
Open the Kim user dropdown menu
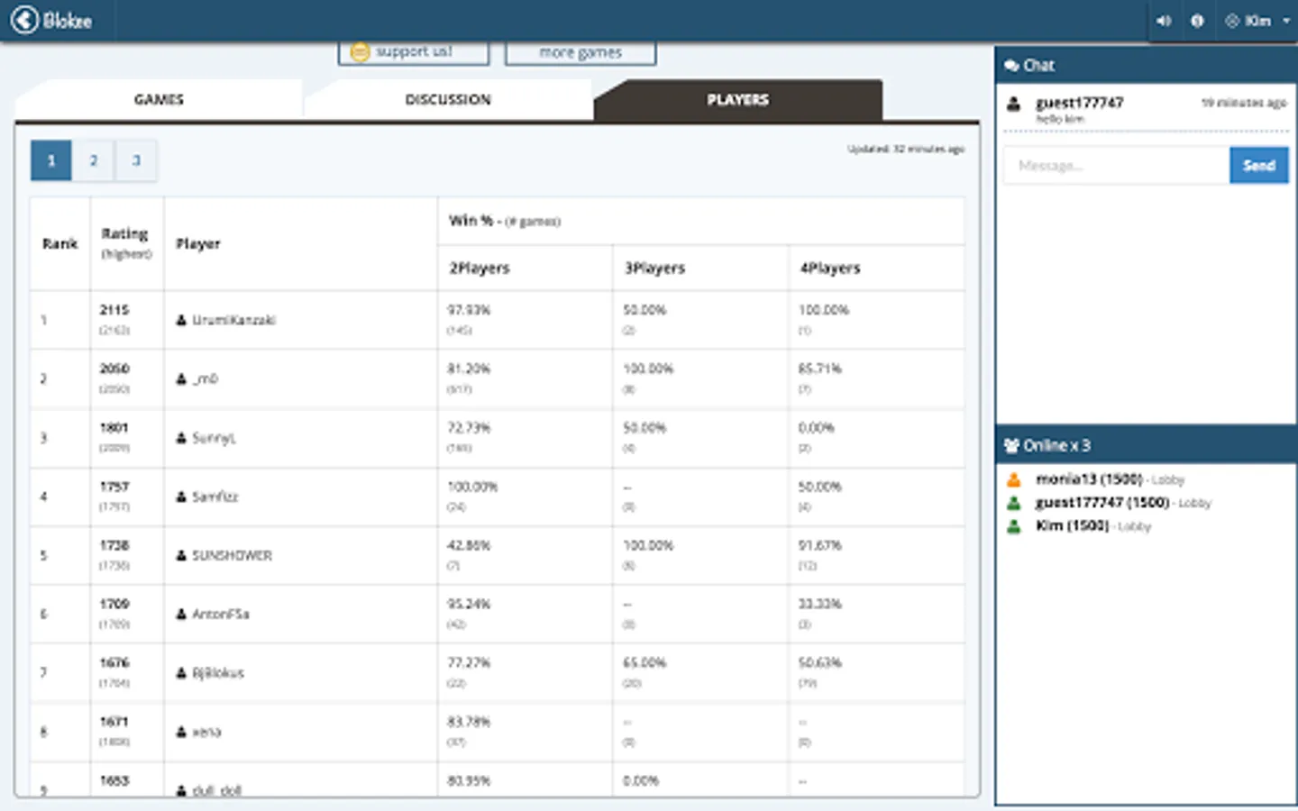point(1257,21)
